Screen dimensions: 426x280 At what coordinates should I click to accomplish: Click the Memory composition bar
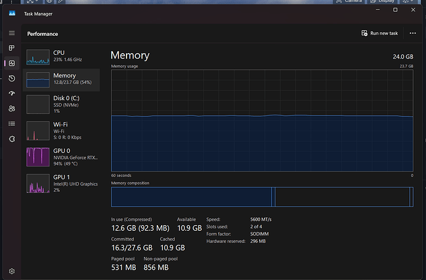point(262,197)
